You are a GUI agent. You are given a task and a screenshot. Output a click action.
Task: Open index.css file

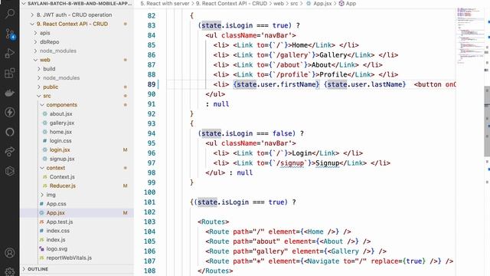click(x=58, y=231)
